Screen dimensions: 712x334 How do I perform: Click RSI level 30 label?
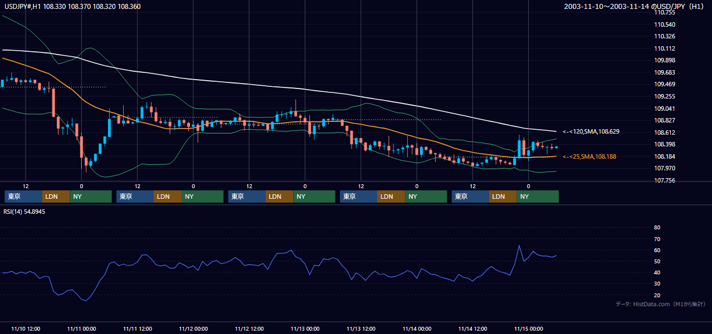[x=657, y=284]
